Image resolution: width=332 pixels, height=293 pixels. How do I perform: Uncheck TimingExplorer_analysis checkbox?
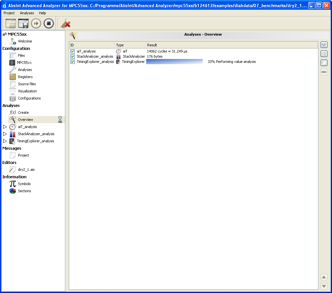point(73,62)
